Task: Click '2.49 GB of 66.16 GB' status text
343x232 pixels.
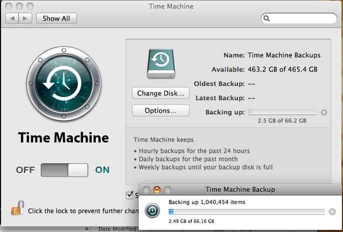Action: click(x=191, y=221)
